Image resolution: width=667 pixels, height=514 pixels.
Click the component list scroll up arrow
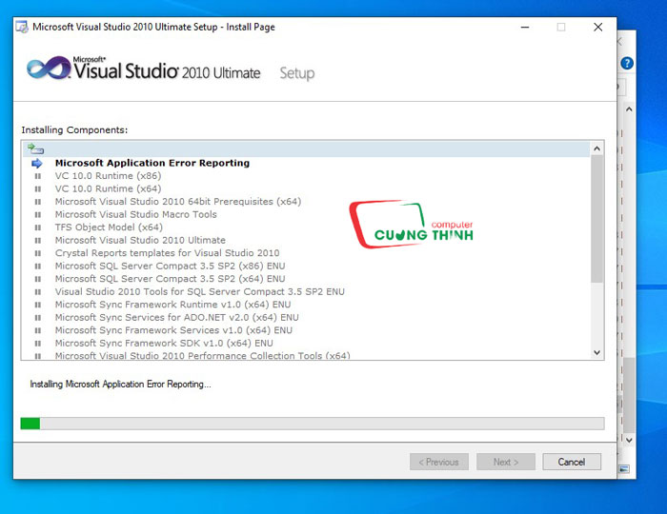596,148
